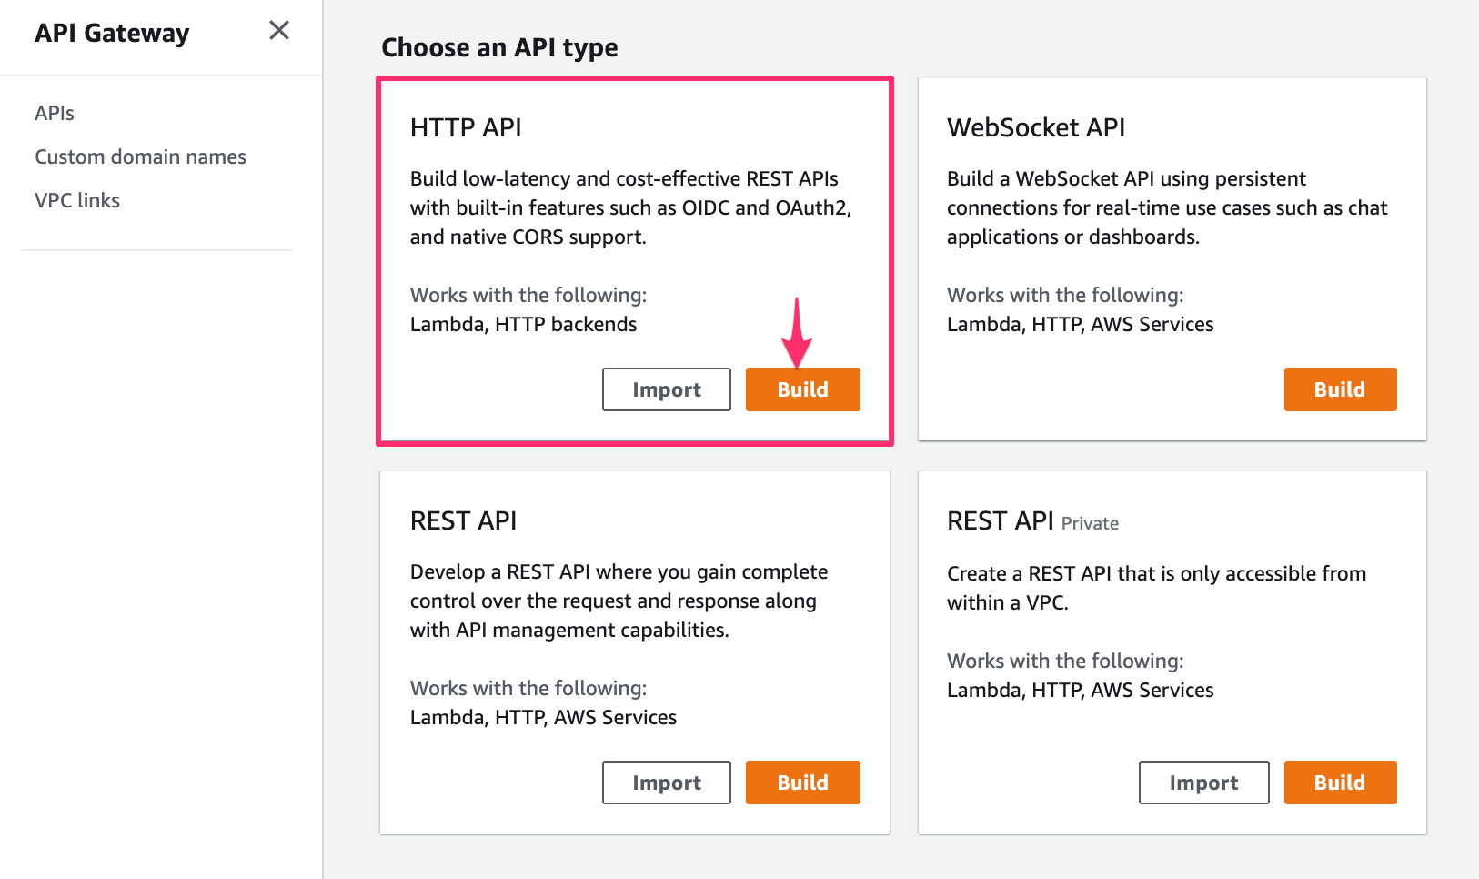
Task: Click the WebSocket API title text
Action: coord(1036,127)
